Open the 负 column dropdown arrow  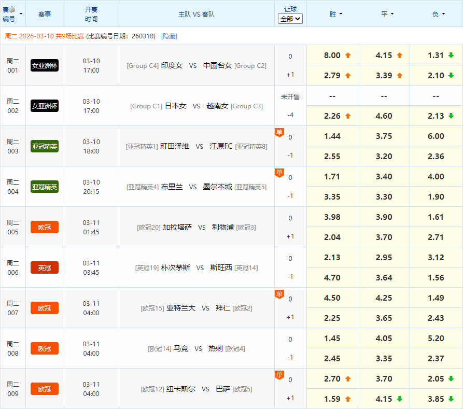(x=443, y=14)
